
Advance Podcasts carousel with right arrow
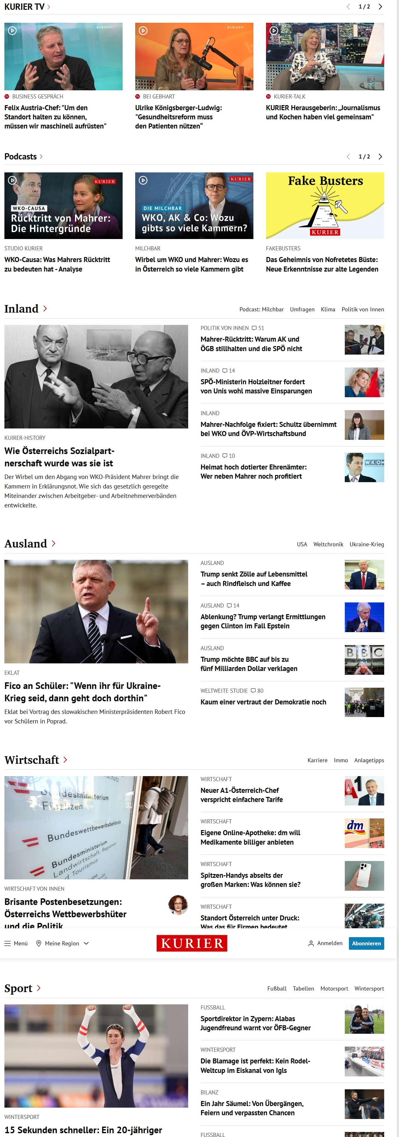click(x=380, y=157)
